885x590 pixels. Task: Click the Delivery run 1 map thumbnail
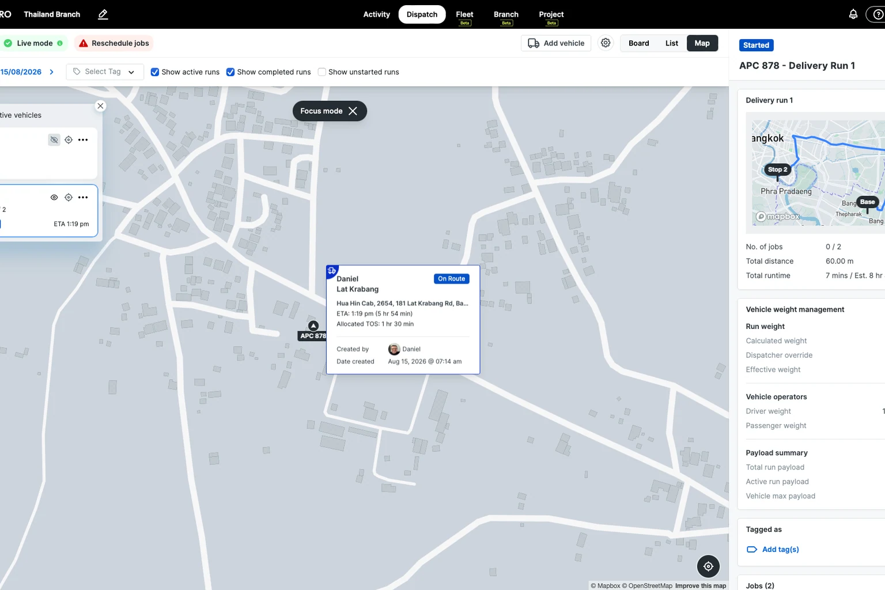point(818,173)
